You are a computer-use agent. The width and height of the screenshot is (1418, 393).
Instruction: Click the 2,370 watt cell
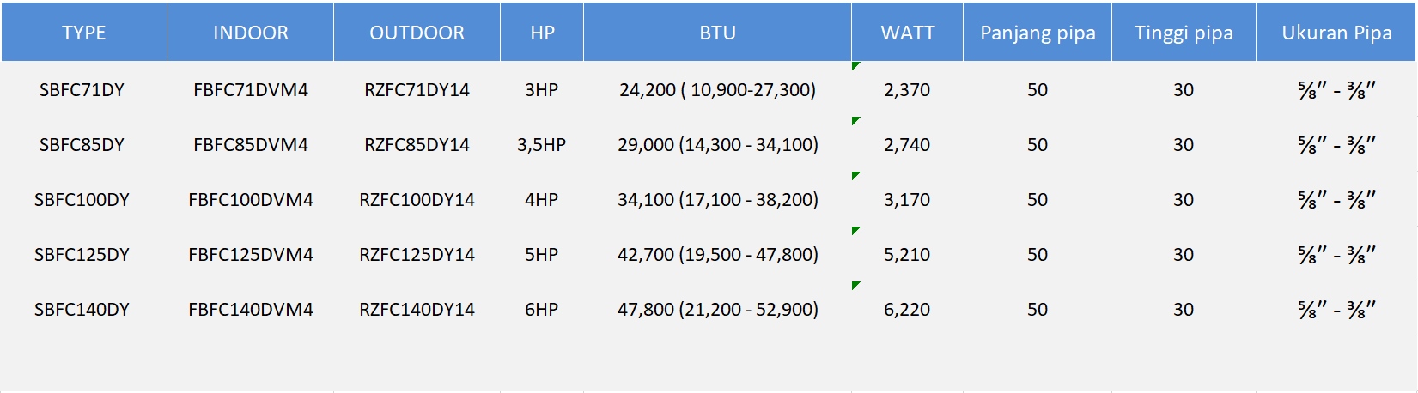pyautogui.click(x=907, y=89)
